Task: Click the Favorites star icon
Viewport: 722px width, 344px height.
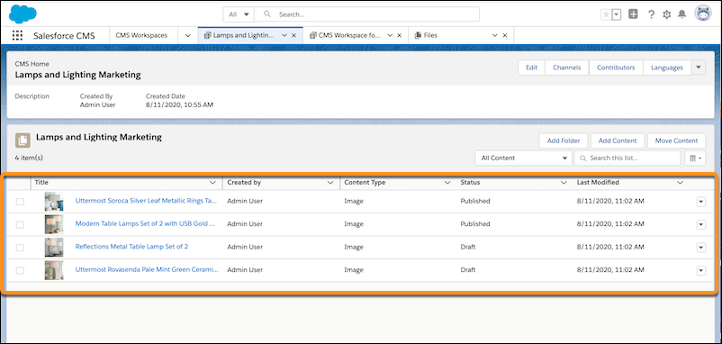Action: [606, 14]
